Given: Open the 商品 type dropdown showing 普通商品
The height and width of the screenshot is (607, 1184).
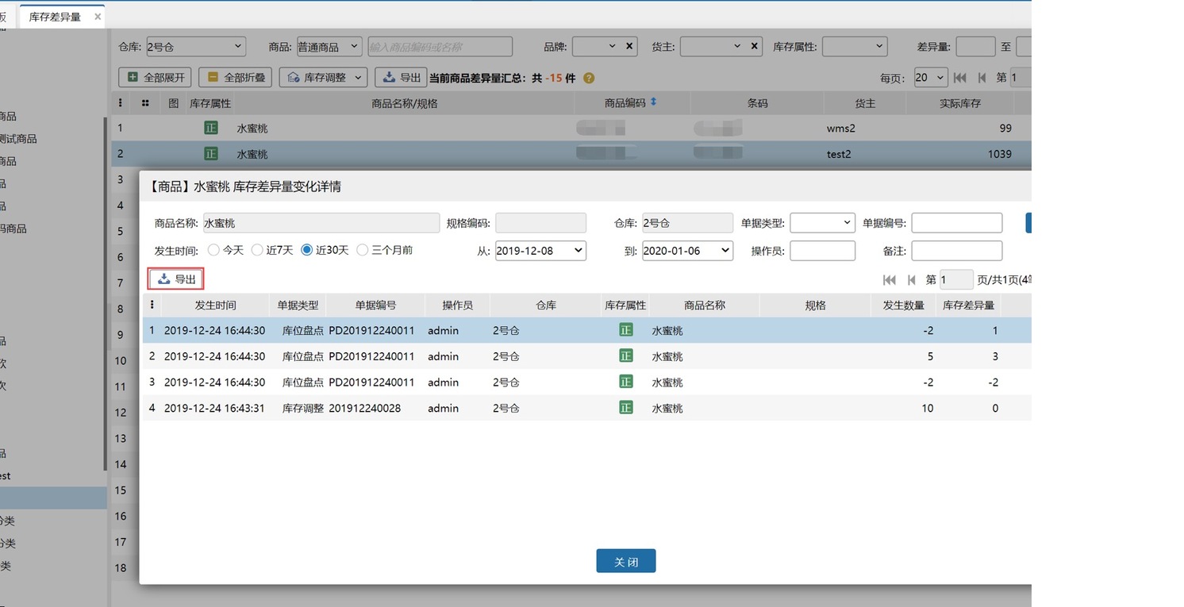Looking at the screenshot, I should (329, 47).
